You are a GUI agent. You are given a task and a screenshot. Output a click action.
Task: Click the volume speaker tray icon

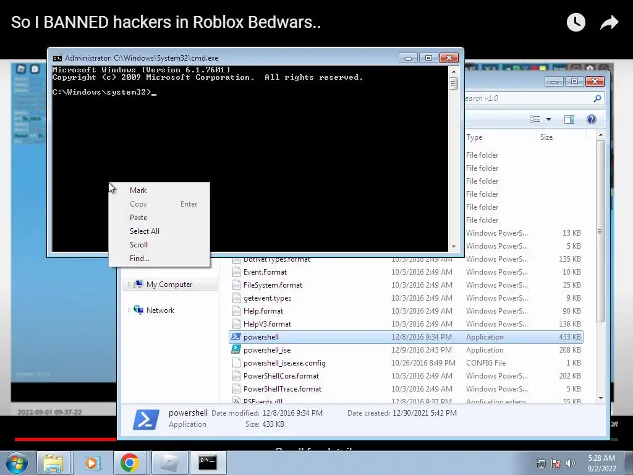coord(571,463)
